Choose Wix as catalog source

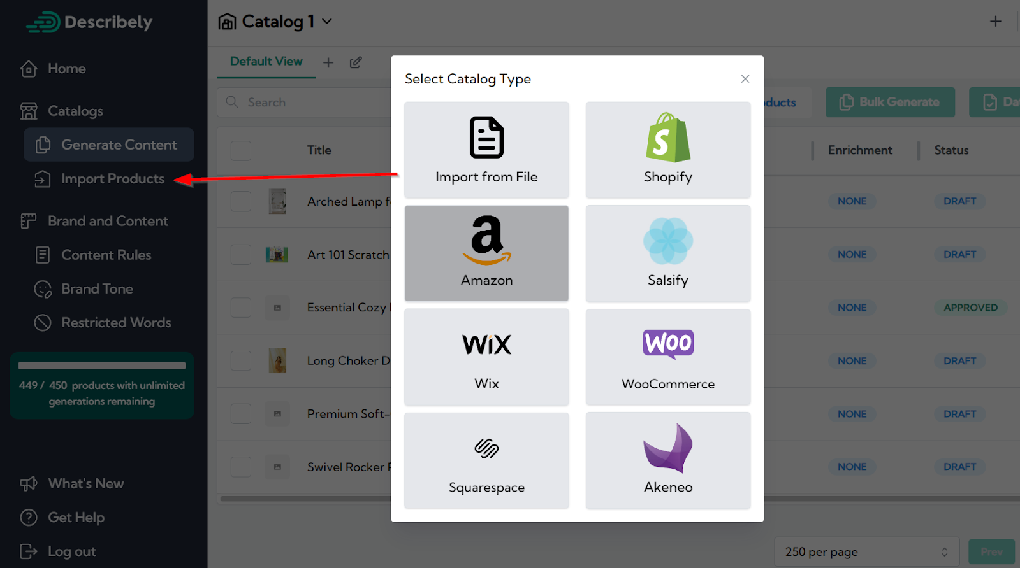coord(486,357)
